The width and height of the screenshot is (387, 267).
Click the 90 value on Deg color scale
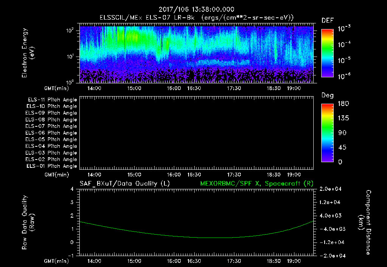(342, 133)
